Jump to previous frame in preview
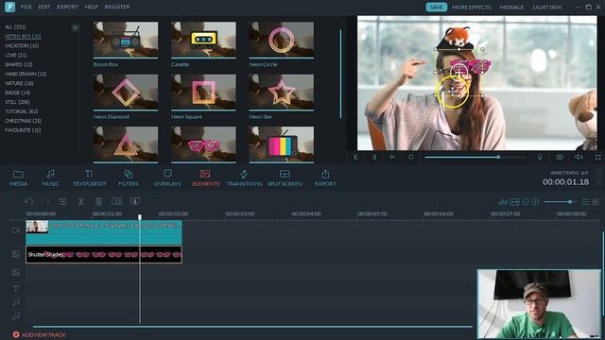The width and height of the screenshot is (605, 340). (x=355, y=157)
